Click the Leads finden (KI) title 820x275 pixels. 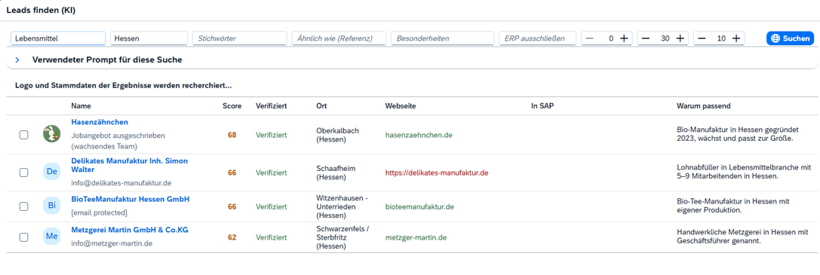[x=41, y=10]
